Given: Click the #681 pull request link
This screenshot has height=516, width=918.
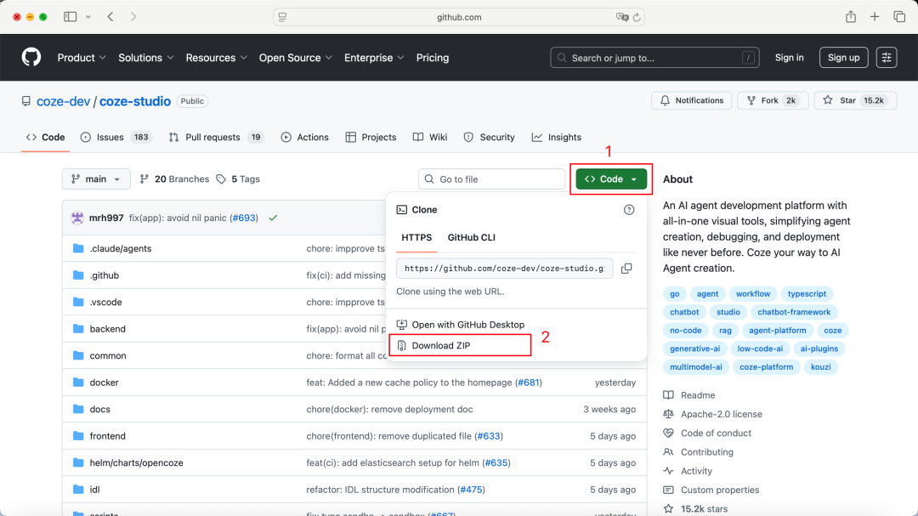Looking at the screenshot, I should tap(528, 383).
